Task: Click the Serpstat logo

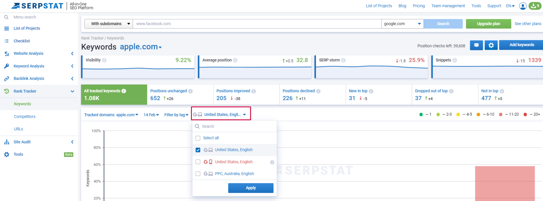Action: coord(37,6)
